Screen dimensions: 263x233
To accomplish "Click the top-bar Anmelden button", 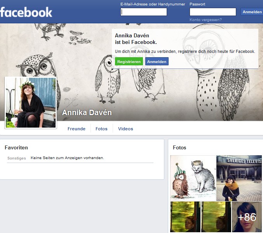I will coord(252,12).
